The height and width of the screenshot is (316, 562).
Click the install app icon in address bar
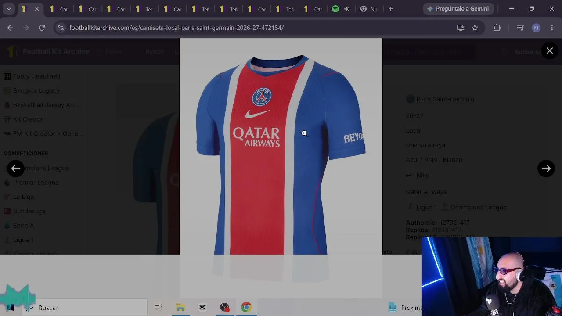[461, 28]
